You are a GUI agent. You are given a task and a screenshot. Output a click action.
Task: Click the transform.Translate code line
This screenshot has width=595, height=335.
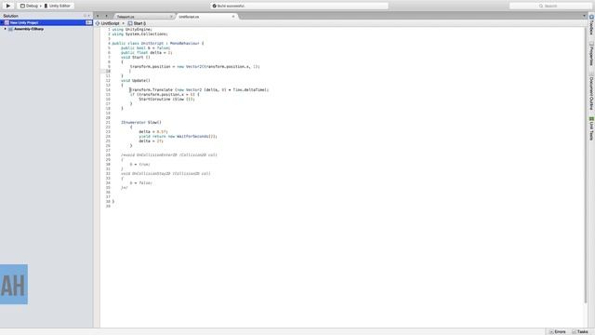[199, 90]
